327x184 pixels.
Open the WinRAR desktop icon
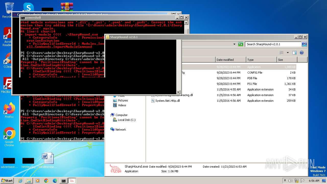(x=67, y=7)
